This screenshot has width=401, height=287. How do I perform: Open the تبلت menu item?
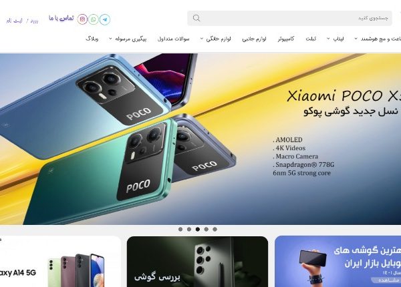point(311,39)
